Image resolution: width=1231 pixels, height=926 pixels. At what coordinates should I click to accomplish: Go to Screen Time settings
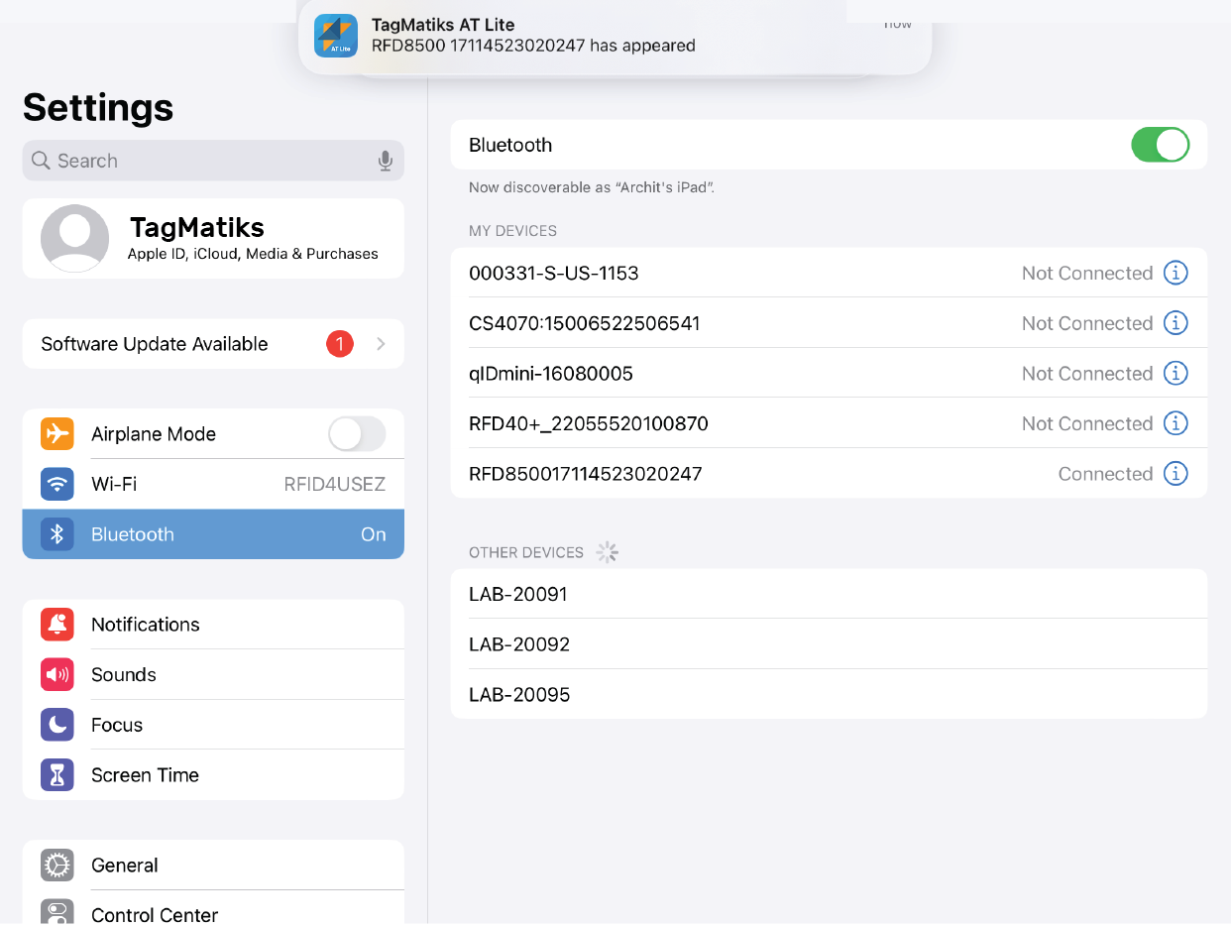tap(213, 775)
